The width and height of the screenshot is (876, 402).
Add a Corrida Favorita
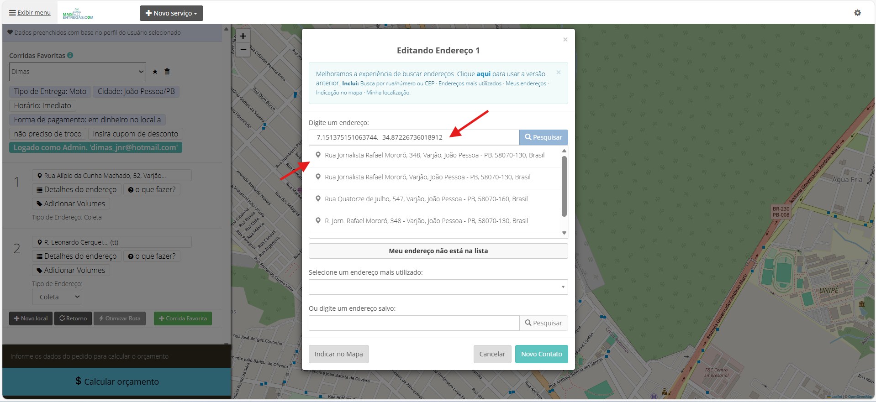[x=183, y=318]
